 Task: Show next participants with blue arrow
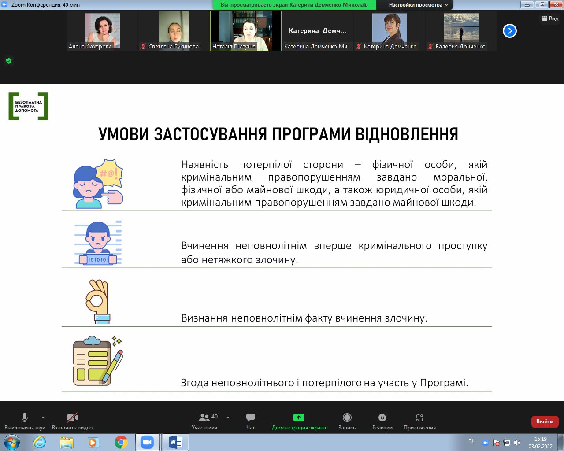(x=510, y=31)
